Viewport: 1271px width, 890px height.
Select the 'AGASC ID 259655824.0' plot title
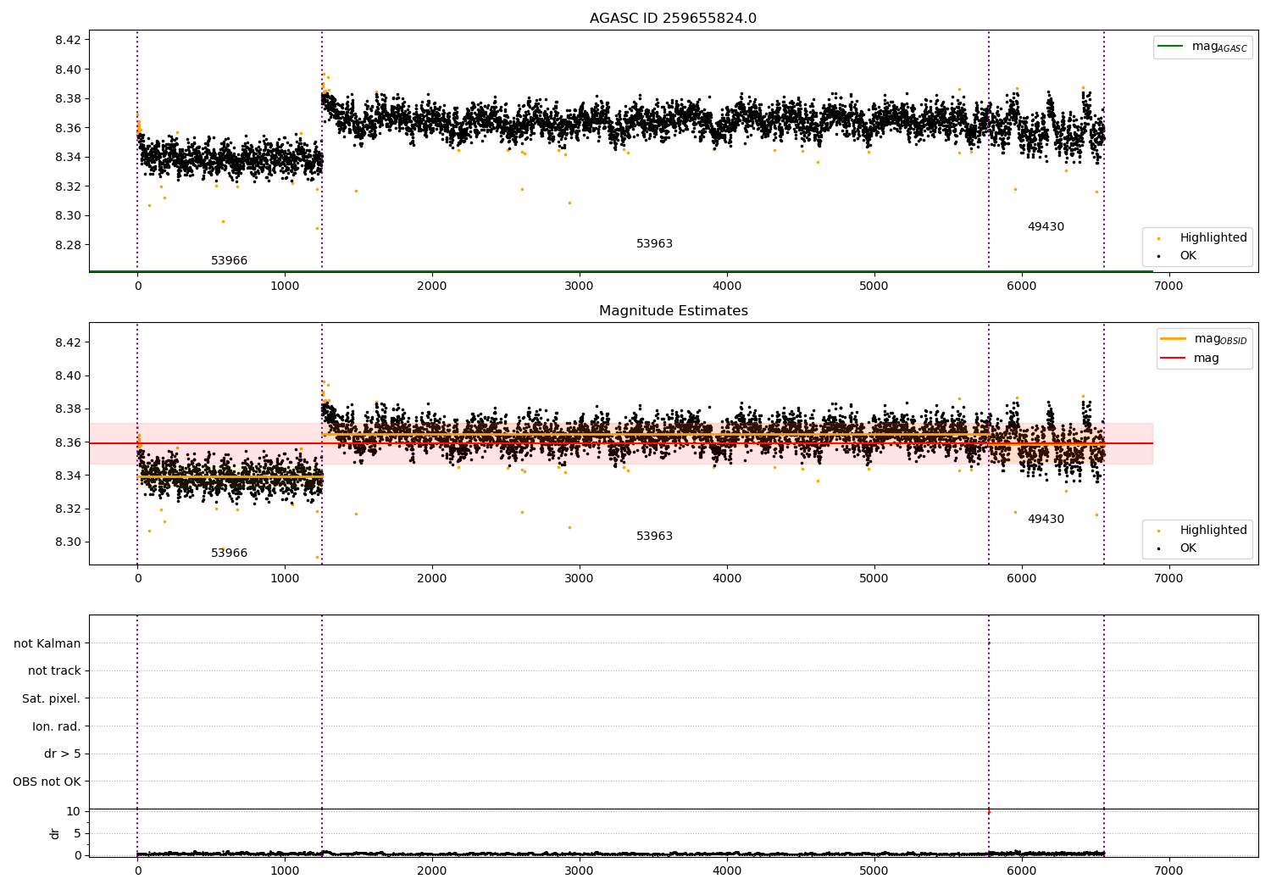pos(673,19)
